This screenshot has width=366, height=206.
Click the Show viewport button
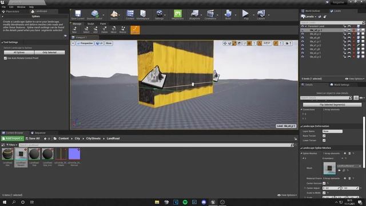click(x=109, y=43)
